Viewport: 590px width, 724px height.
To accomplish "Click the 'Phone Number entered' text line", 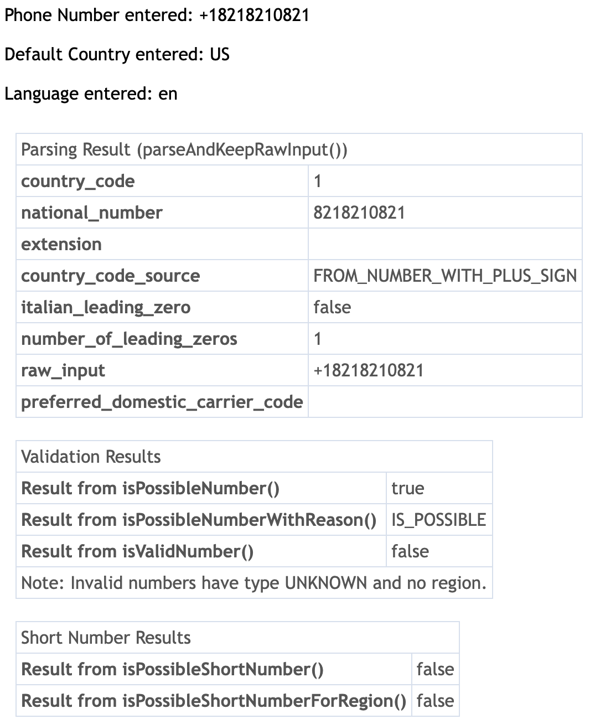I will pos(157,15).
